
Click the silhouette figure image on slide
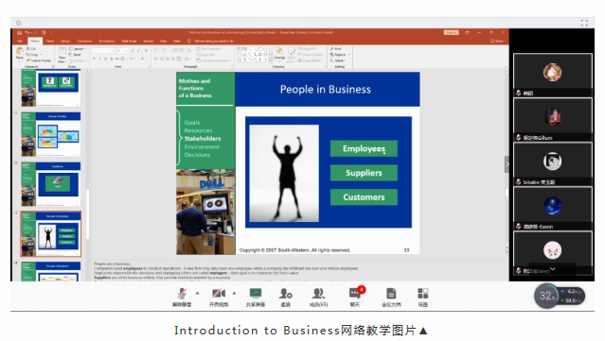pyautogui.click(x=284, y=173)
